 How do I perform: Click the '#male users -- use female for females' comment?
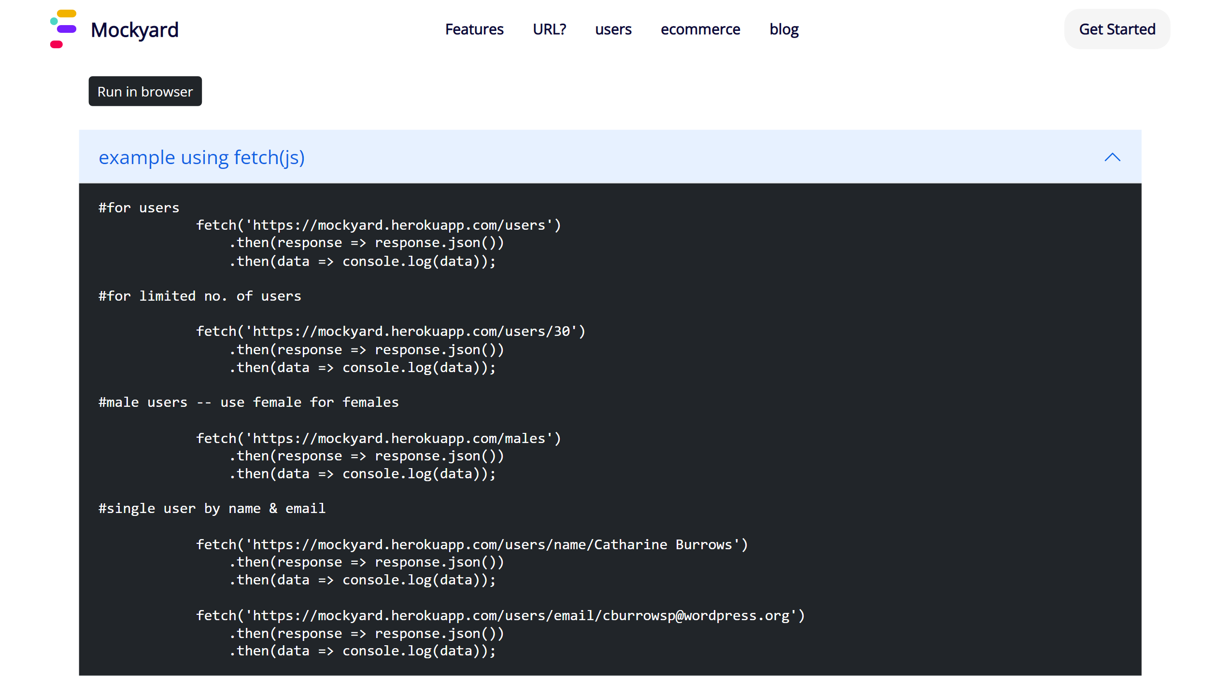pyautogui.click(x=249, y=402)
